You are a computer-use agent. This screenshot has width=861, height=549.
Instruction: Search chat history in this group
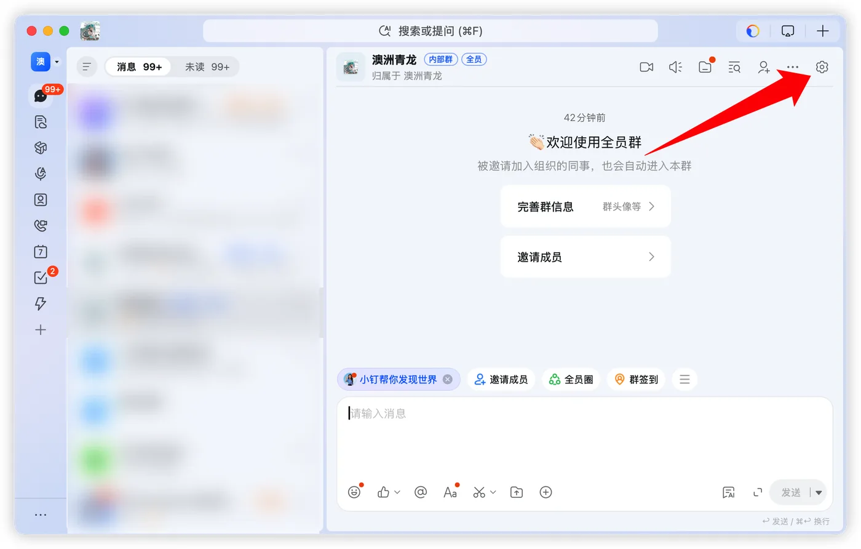(x=734, y=67)
